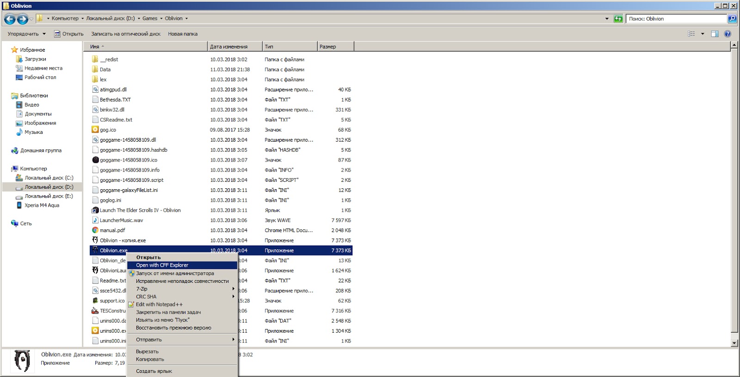
Task: Open Сеть in the navigation pane
Action: point(25,223)
